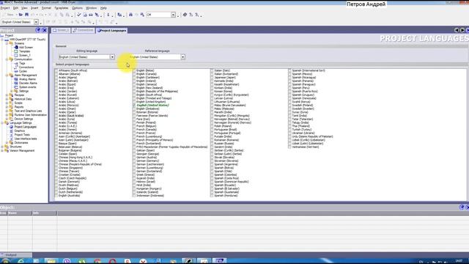Pin the Object panel at bottom

462,207
